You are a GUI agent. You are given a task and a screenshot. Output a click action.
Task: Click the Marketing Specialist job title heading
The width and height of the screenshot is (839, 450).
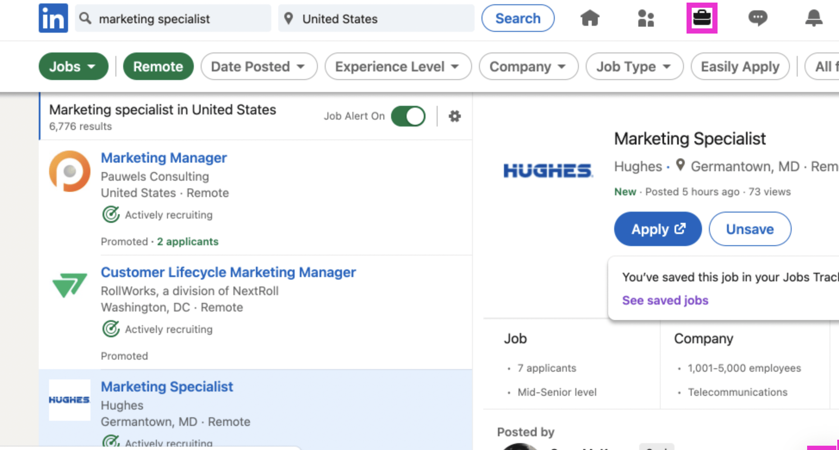690,139
